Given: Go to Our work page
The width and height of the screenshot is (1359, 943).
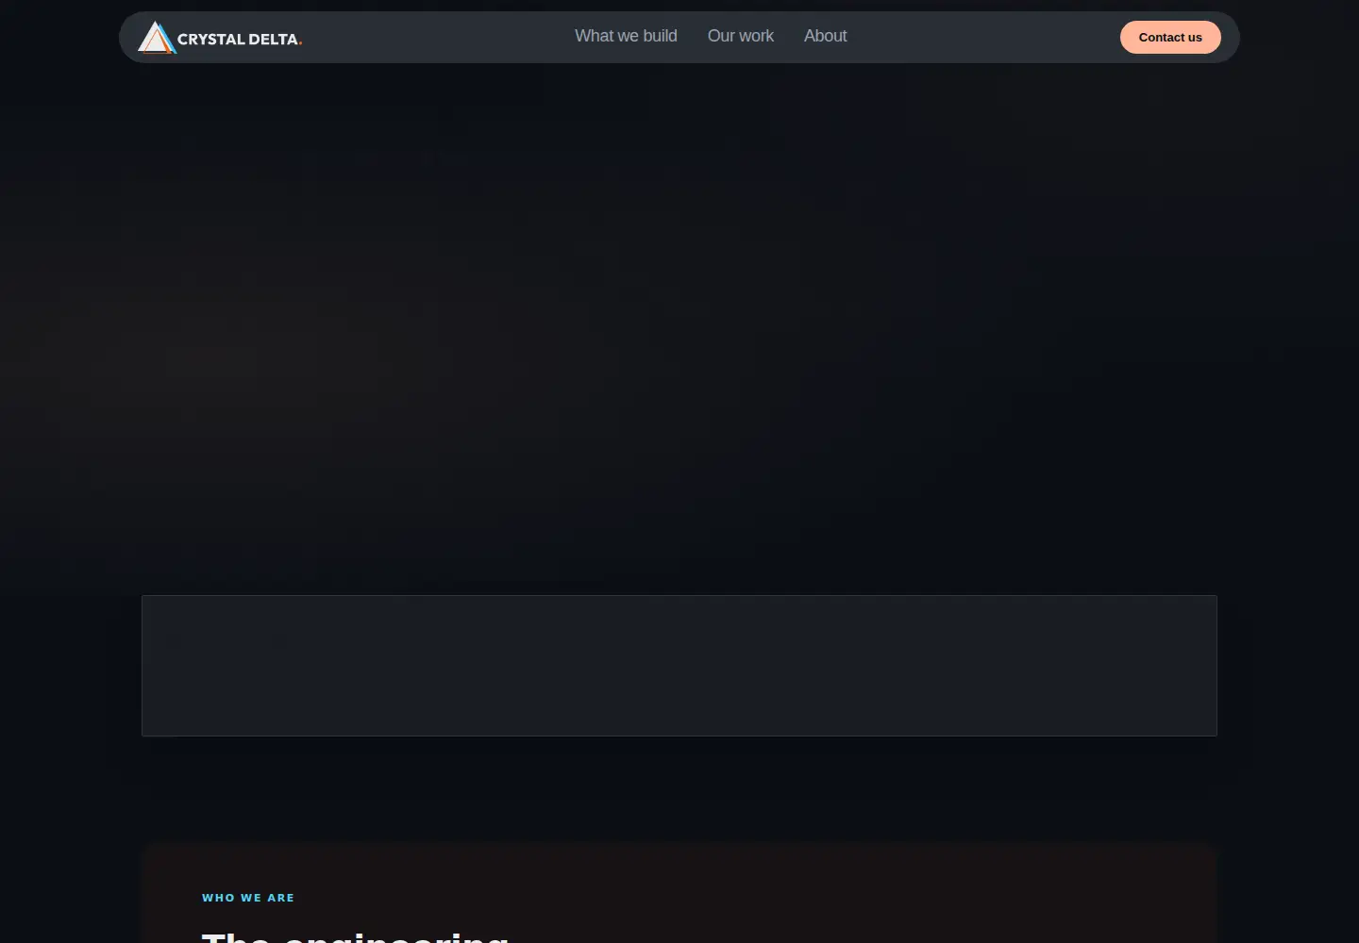Looking at the screenshot, I should [741, 36].
